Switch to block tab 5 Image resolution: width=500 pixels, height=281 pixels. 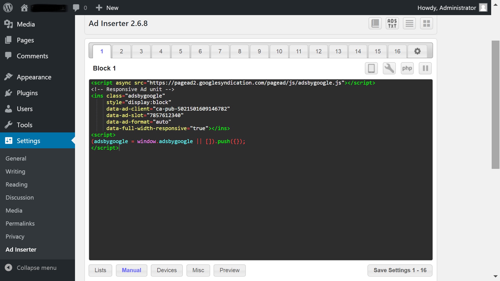click(180, 51)
